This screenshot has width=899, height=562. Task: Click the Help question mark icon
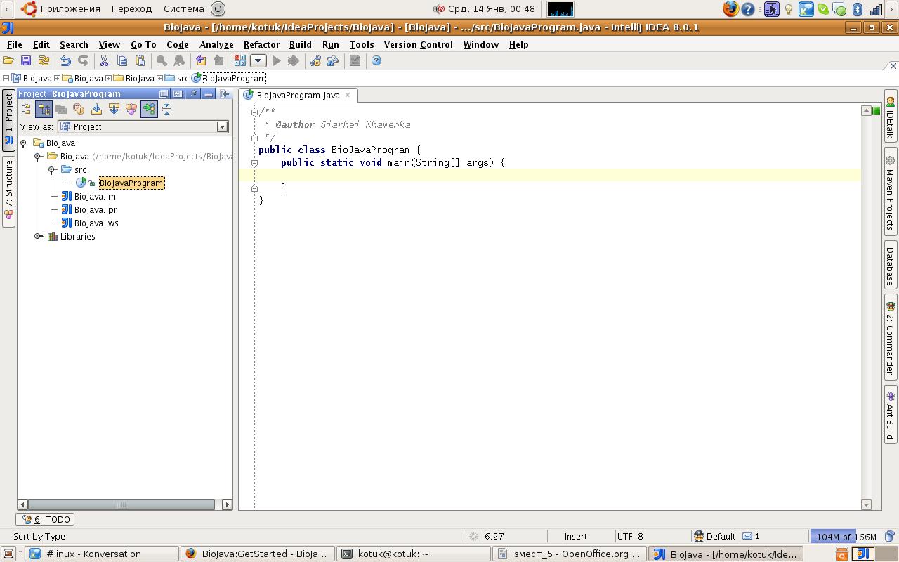pyautogui.click(x=376, y=61)
